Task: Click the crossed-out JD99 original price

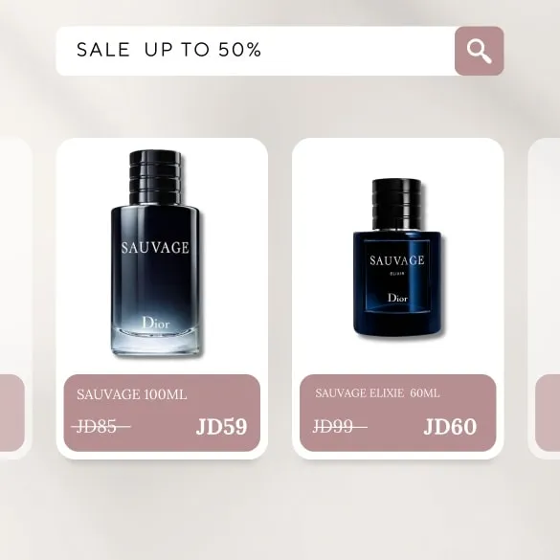Action: pyautogui.click(x=339, y=426)
